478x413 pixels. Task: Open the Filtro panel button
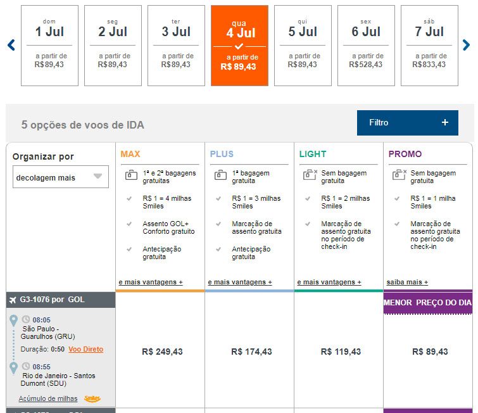point(407,123)
